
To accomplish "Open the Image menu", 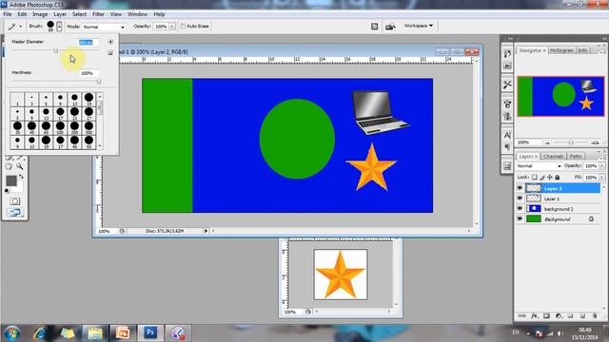I will click(40, 14).
